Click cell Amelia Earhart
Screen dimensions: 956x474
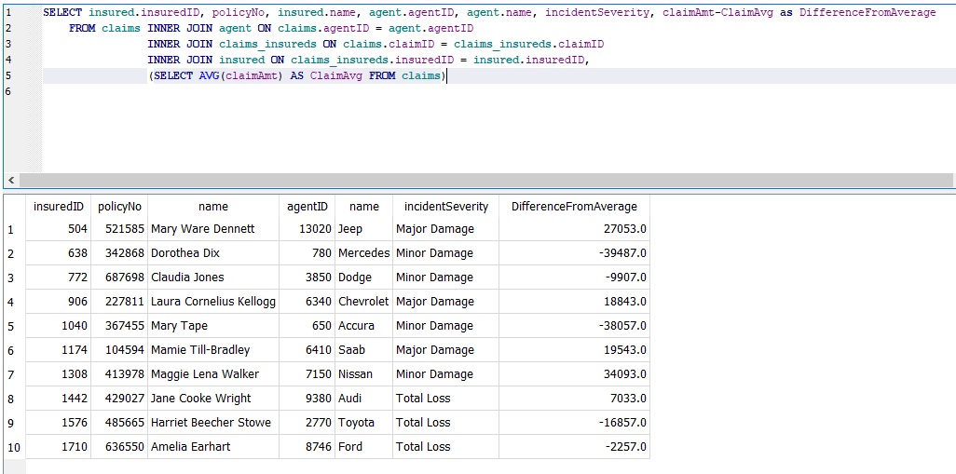click(x=213, y=447)
